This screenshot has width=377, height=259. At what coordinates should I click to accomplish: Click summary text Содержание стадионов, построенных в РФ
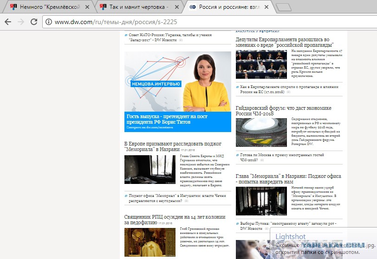pyautogui.click(x=316, y=132)
